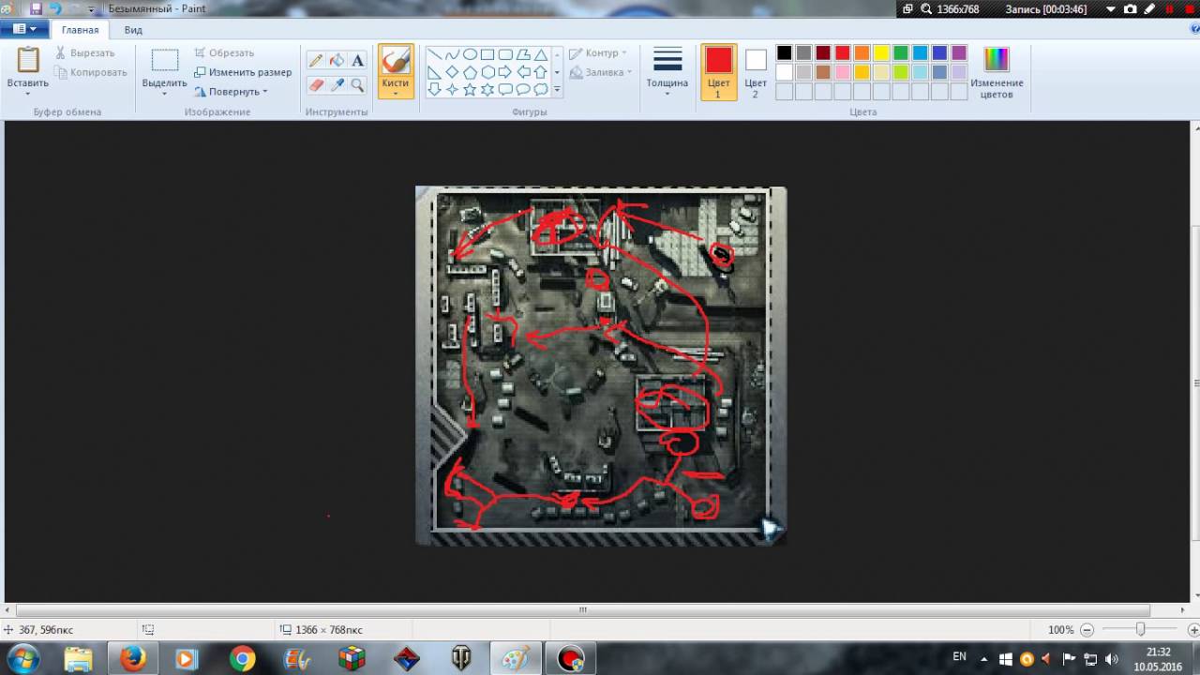This screenshot has width=1200, height=675.
Task: Choose the diamond shape
Action: [453, 72]
